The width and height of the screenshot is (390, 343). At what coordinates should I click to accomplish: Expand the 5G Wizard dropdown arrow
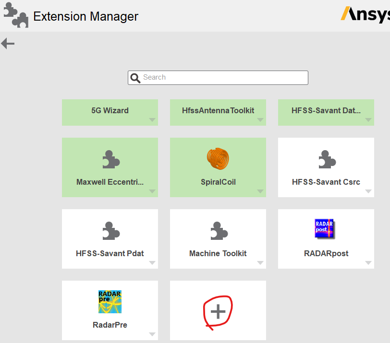pos(152,120)
